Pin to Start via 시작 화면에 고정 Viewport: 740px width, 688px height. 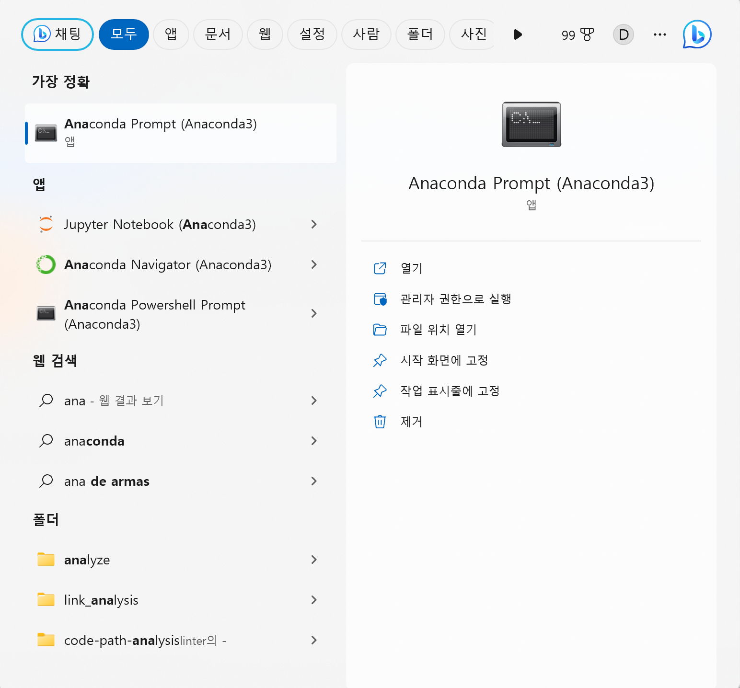[x=444, y=360]
